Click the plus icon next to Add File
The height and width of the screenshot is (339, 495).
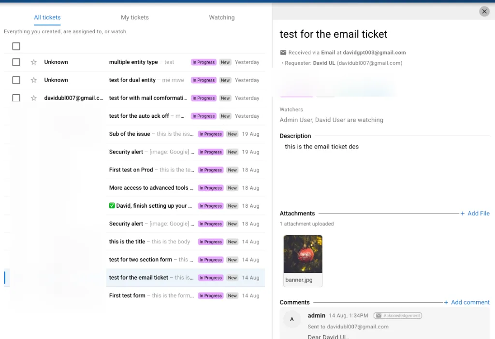pos(463,213)
